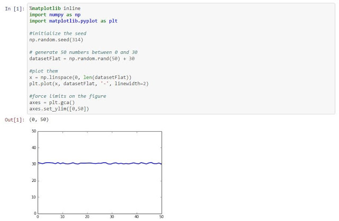Click the blue line in the plot
Screen dimensions: 339x221
click(99, 163)
